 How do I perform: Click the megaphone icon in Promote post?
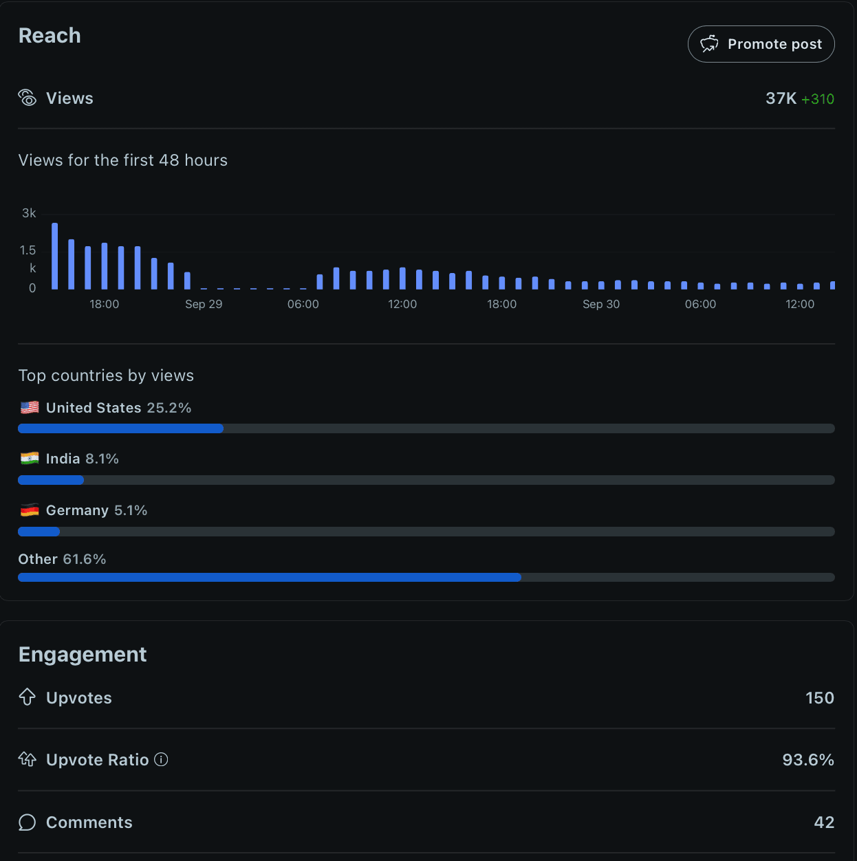709,44
